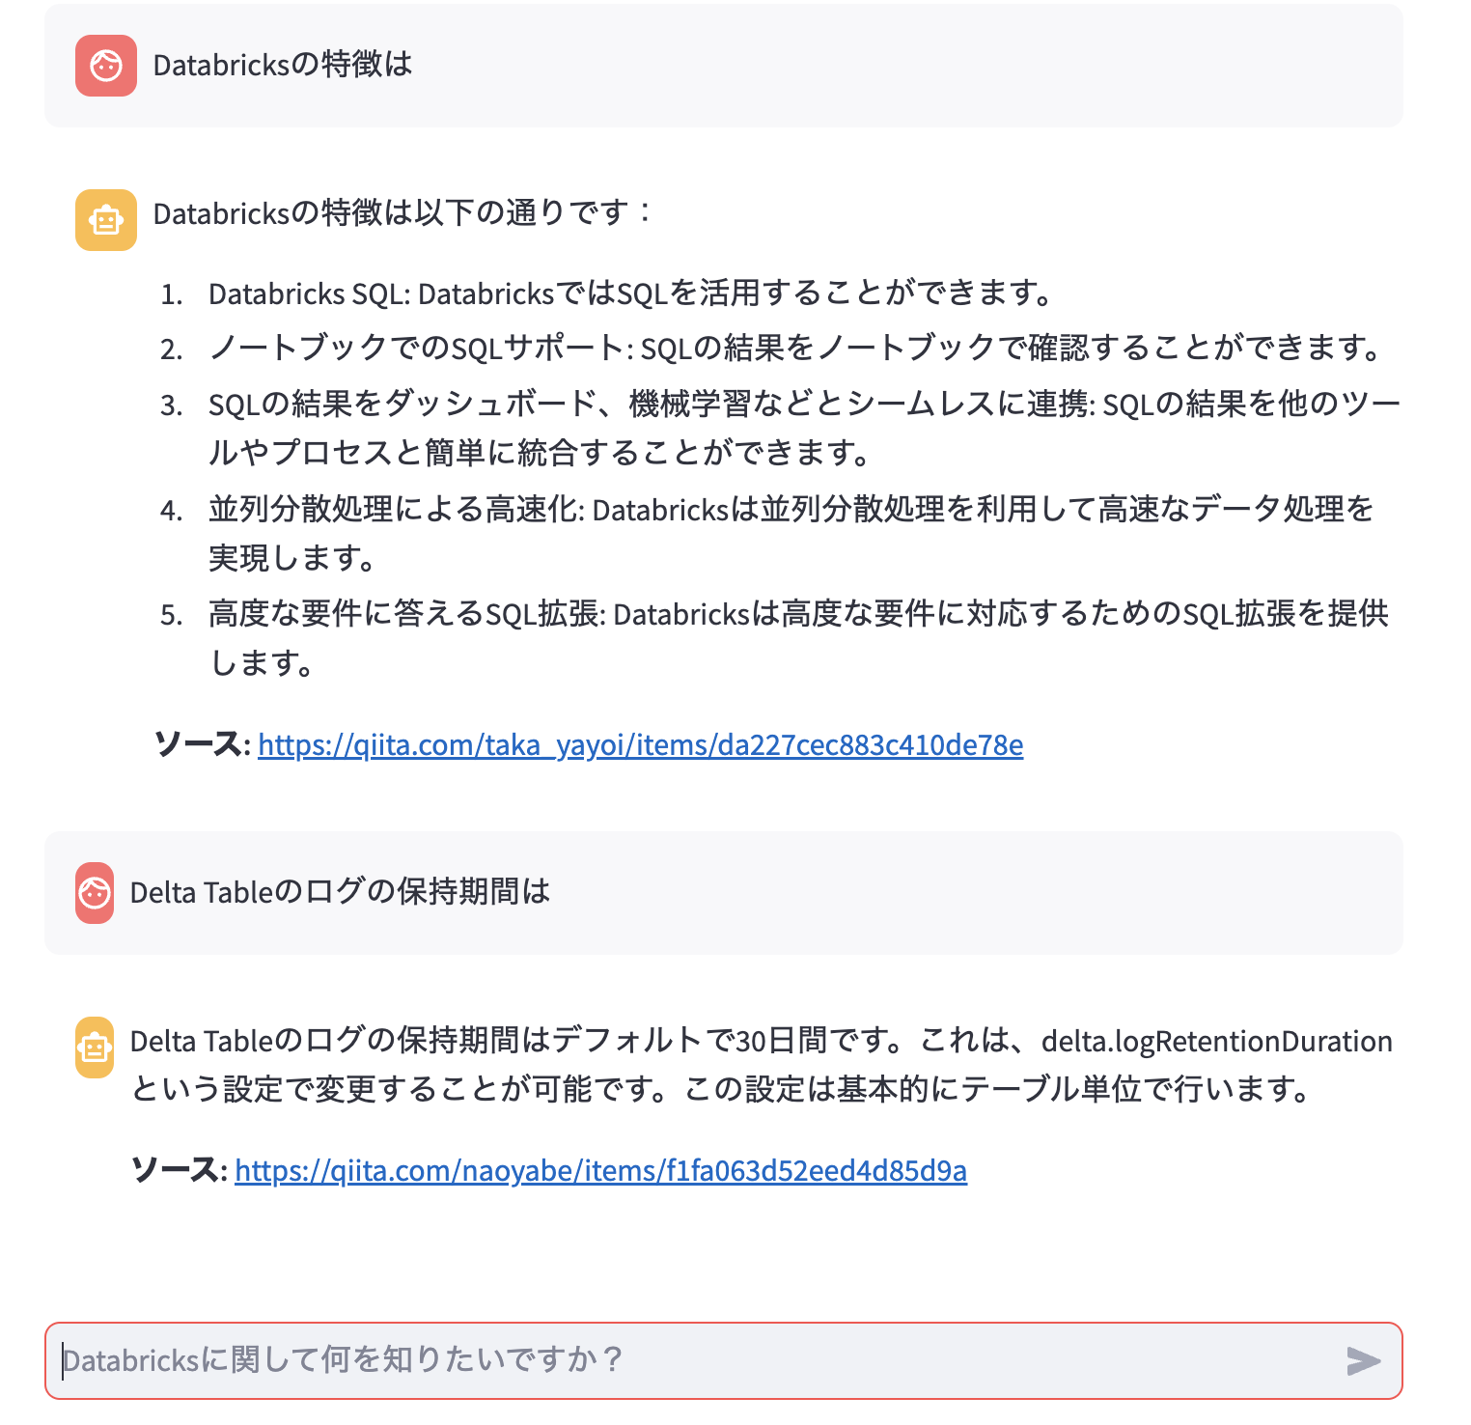Click the bot avatar next to the Delta Table answer

(97, 1048)
